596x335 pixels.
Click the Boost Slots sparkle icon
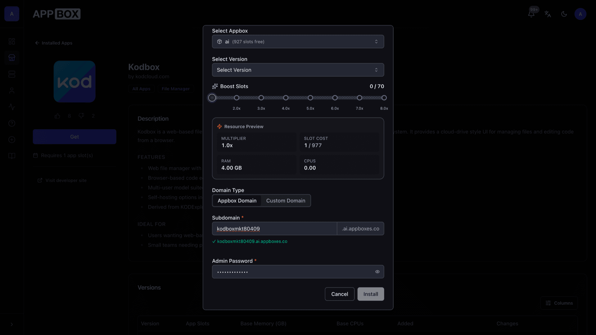coord(215,86)
